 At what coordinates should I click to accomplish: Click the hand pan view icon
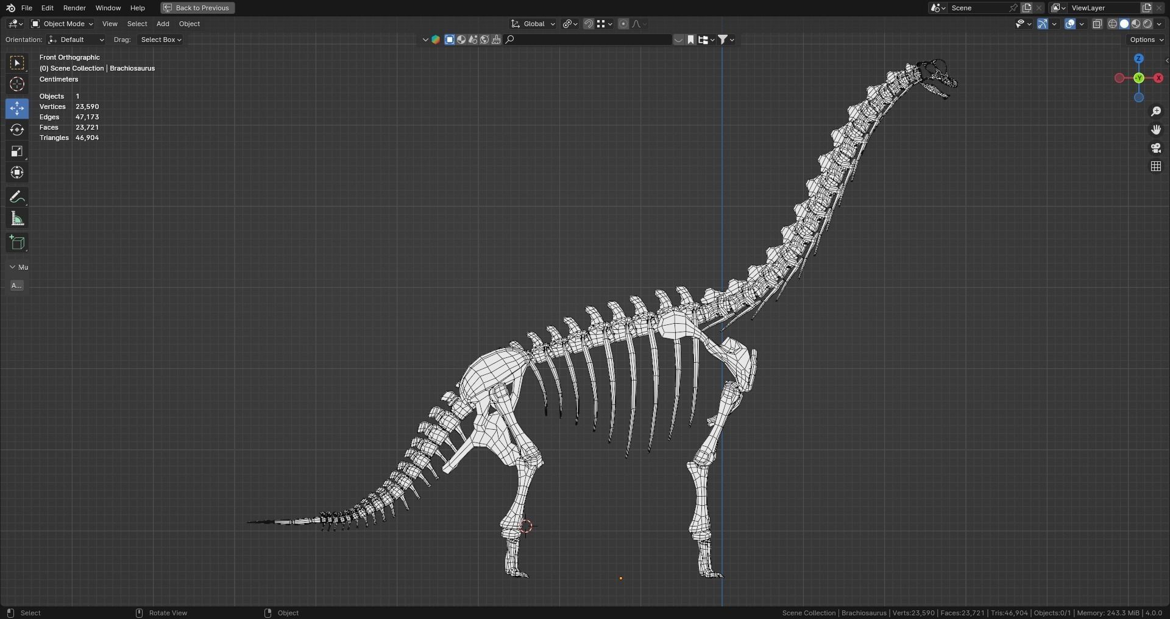(1156, 130)
